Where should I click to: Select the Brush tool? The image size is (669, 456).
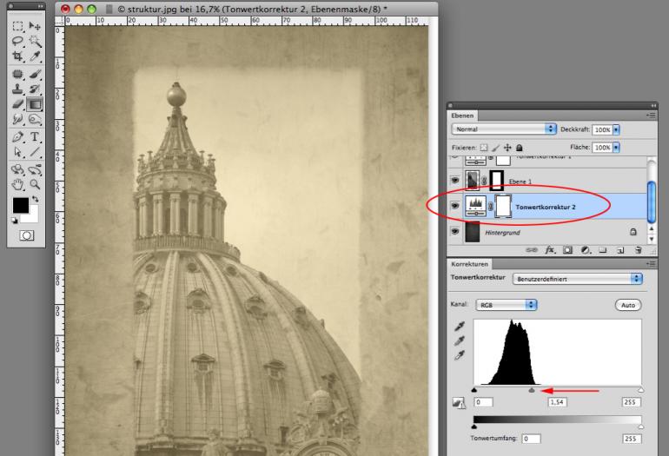(35, 74)
